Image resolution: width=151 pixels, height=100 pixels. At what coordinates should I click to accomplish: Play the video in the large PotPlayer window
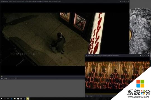[1, 78]
